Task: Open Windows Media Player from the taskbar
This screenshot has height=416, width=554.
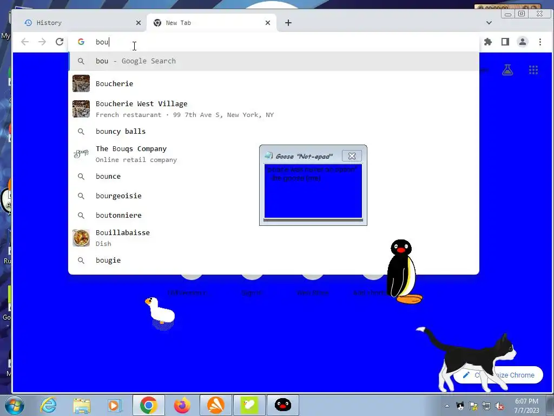Action: click(114, 405)
